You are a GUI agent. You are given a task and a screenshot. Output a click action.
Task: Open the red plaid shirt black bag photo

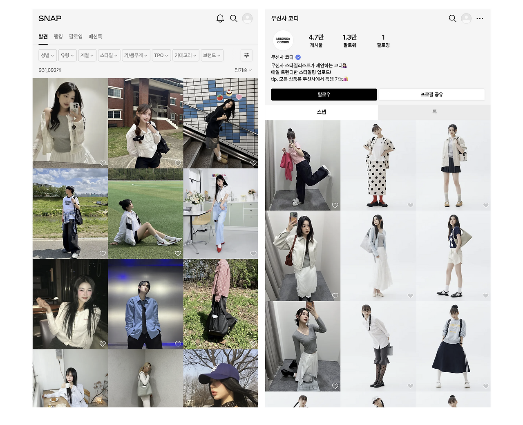[221, 304]
